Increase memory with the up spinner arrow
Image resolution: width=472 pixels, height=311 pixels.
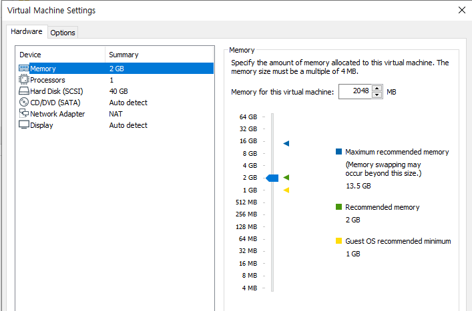377,89
